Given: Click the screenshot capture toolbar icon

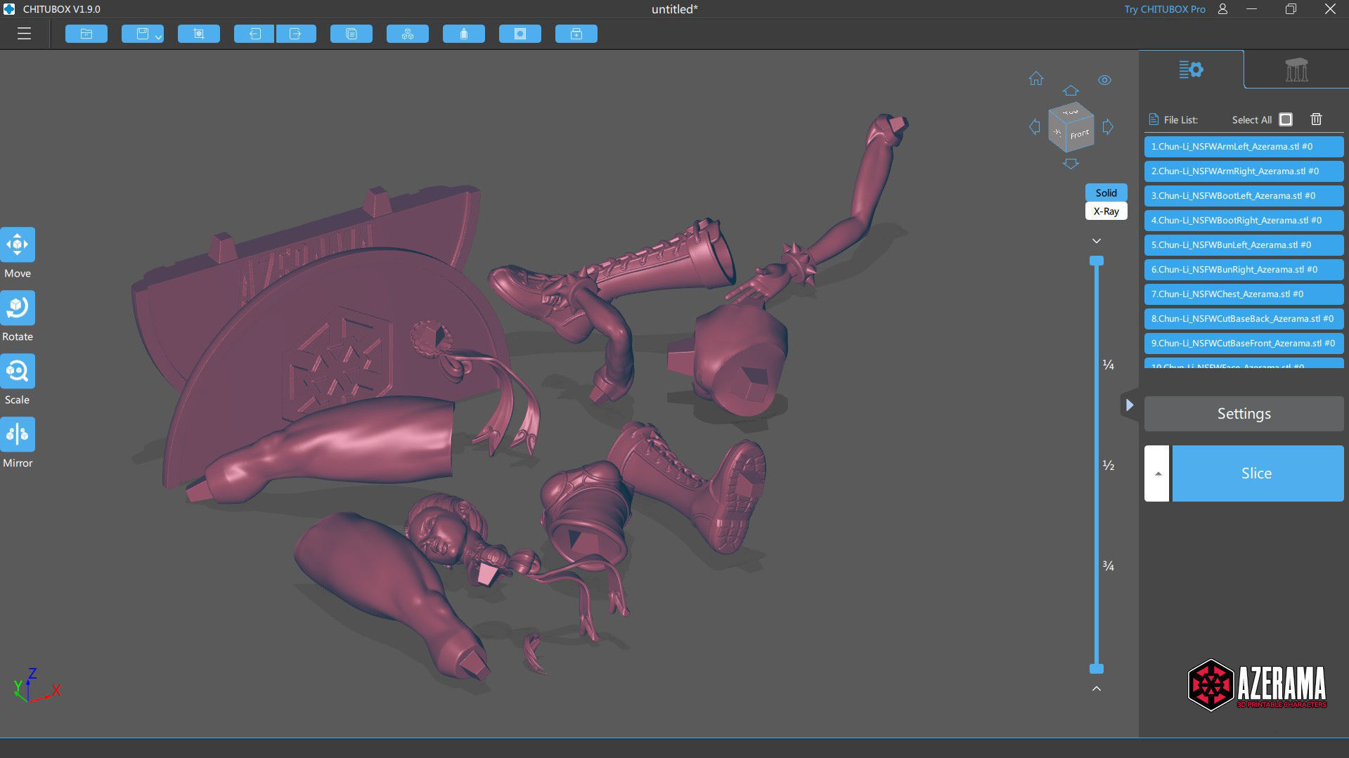Looking at the screenshot, I should pos(199,34).
